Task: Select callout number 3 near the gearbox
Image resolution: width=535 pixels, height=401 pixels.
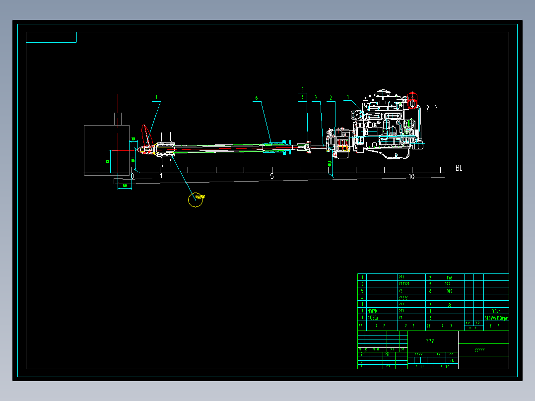Action: 316,98
